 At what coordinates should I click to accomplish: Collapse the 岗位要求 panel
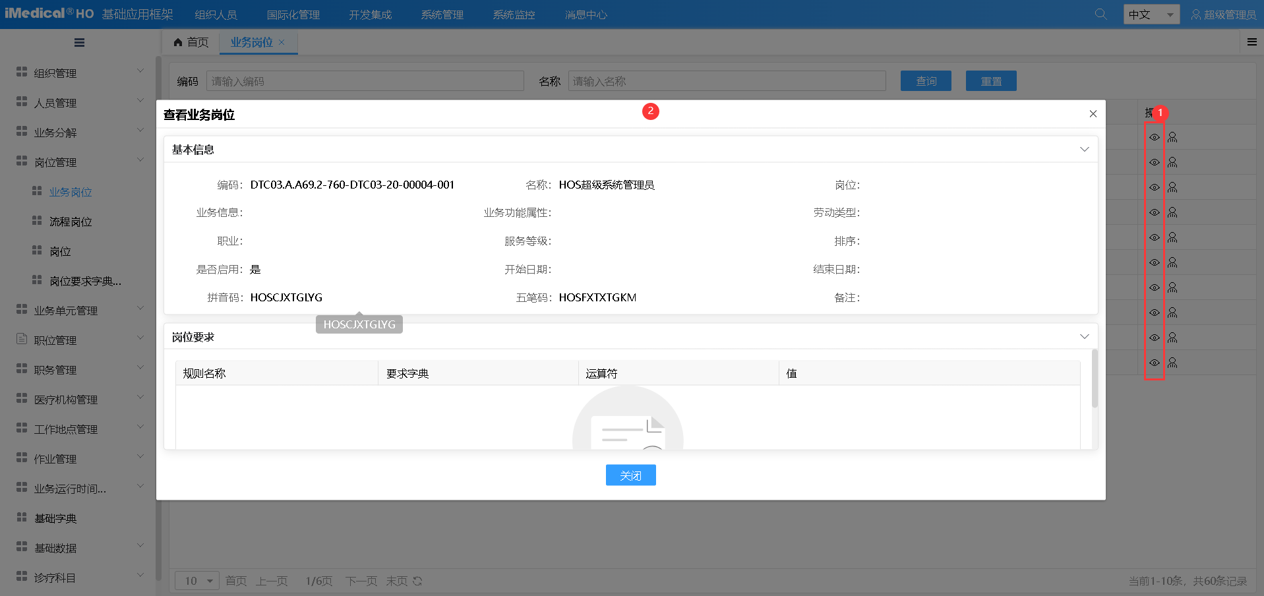pos(1084,337)
